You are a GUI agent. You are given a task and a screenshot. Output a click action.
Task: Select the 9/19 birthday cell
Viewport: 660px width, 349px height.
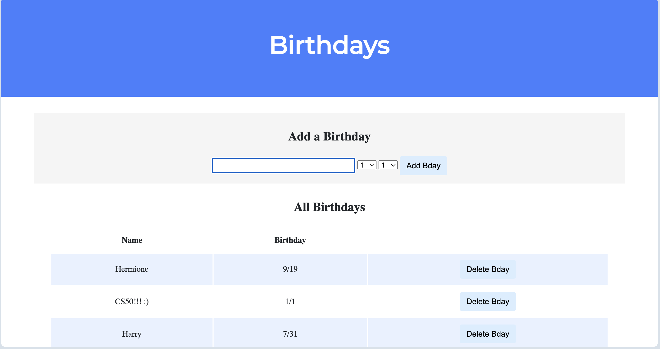point(290,269)
